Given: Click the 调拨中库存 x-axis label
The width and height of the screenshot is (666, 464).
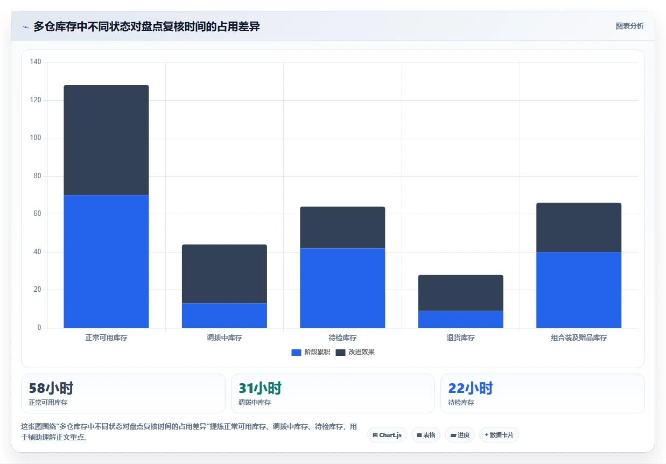Looking at the screenshot, I should tap(224, 338).
